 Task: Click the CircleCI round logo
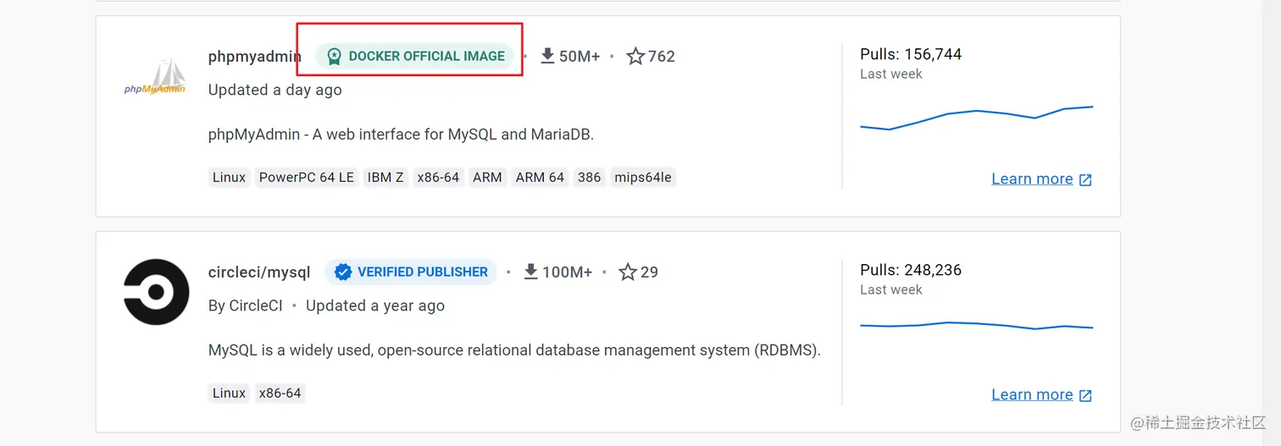tap(156, 292)
